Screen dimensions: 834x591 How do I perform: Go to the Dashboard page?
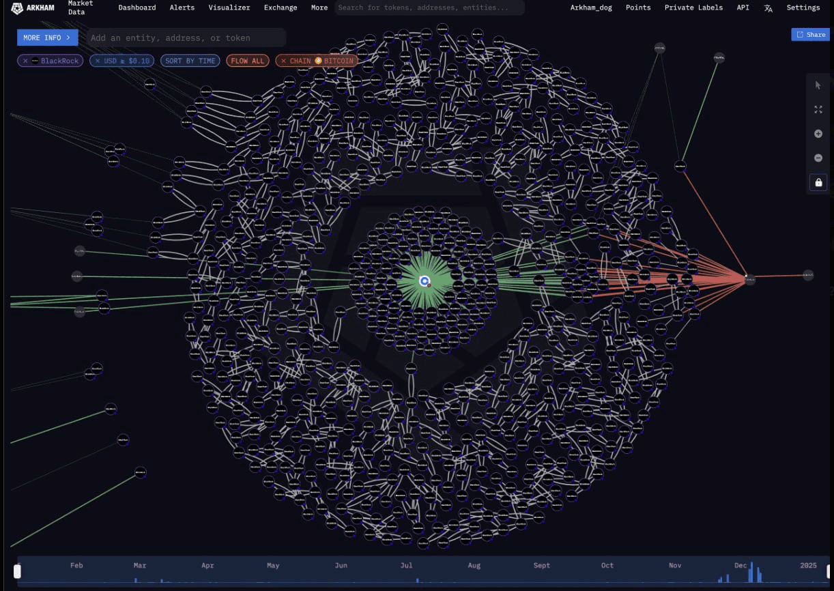(x=137, y=8)
